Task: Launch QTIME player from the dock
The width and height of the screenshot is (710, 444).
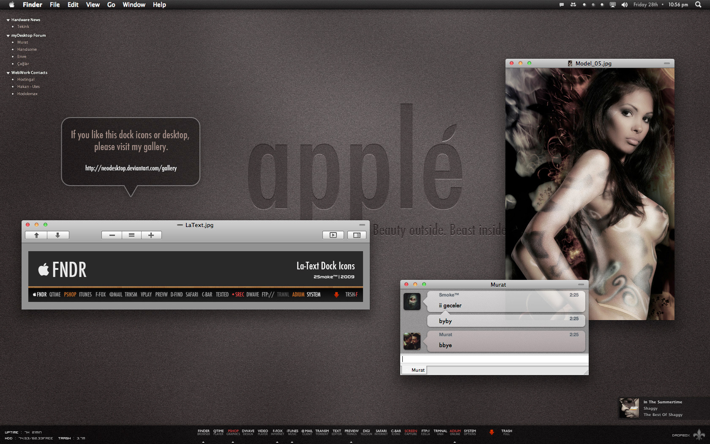Action: [x=218, y=432]
